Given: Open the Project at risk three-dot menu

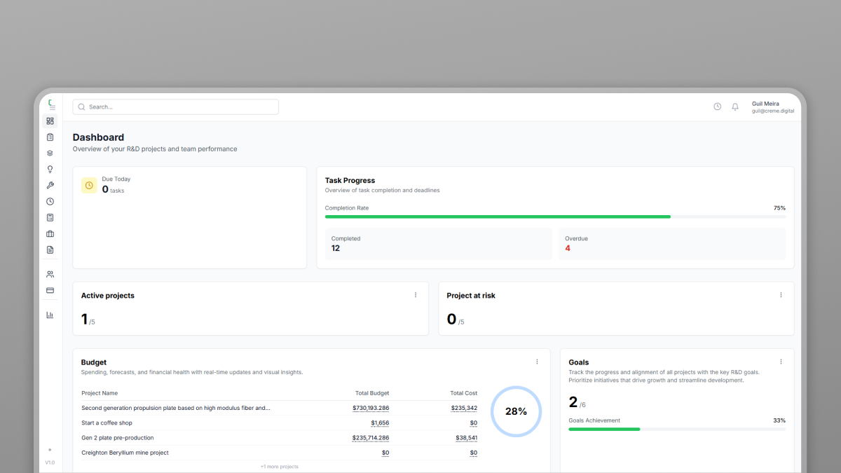Looking at the screenshot, I should point(781,295).
